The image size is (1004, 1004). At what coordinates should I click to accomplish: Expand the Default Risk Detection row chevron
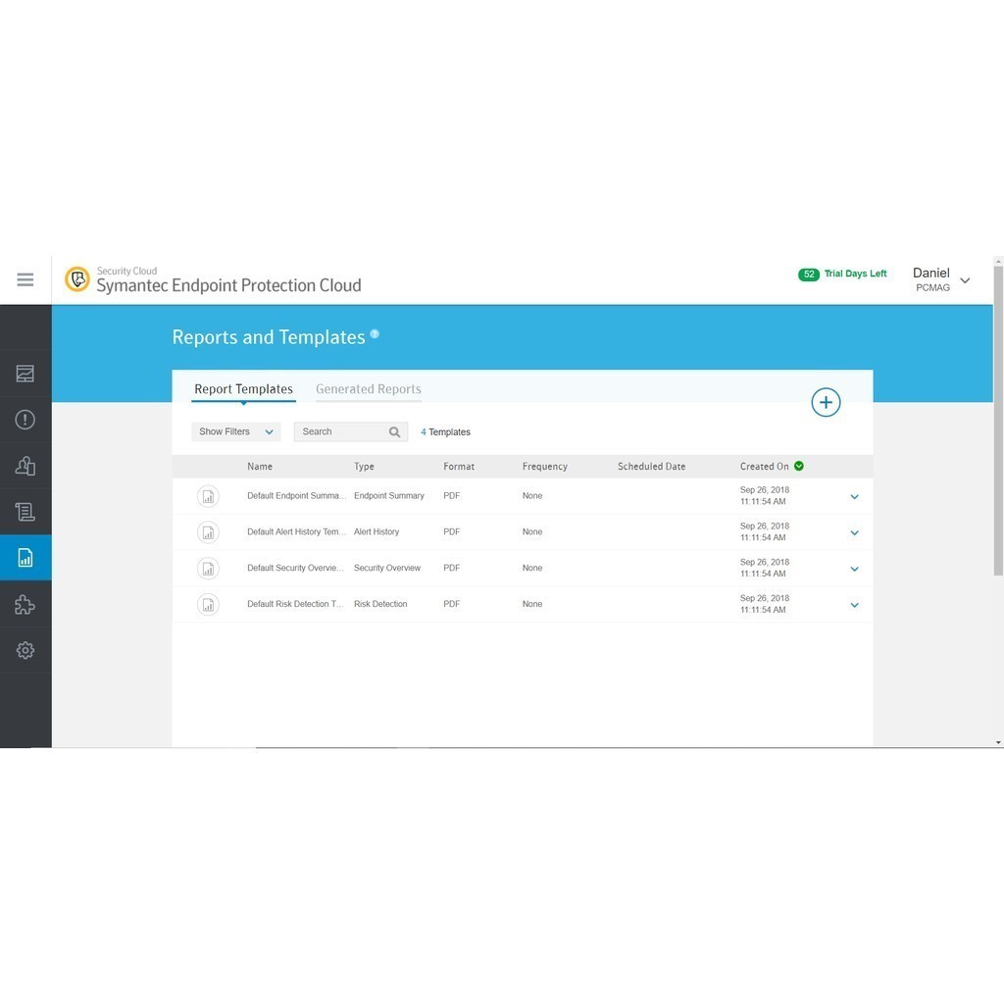click(854, 605)
